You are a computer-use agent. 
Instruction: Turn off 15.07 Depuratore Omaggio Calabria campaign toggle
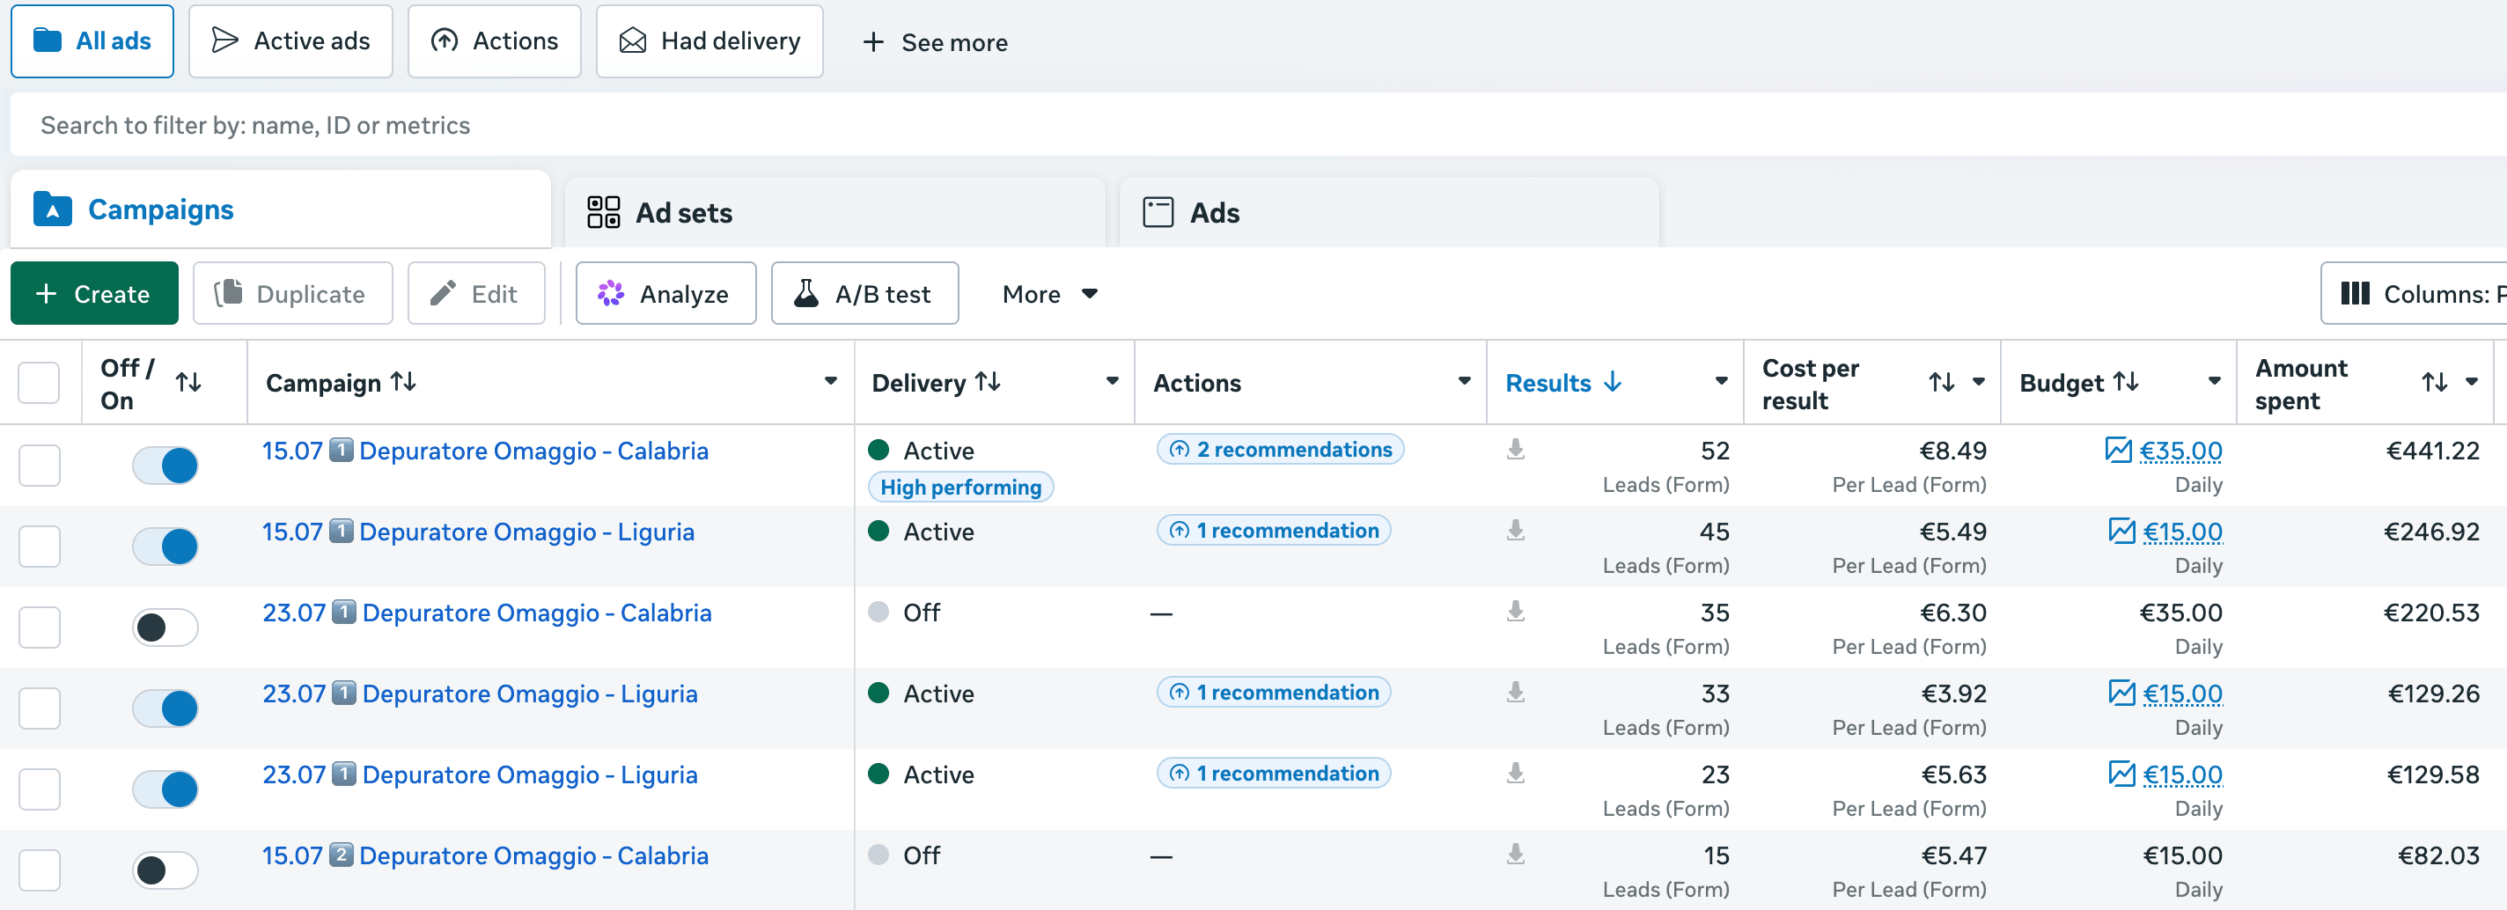click(x=165, y=466)
